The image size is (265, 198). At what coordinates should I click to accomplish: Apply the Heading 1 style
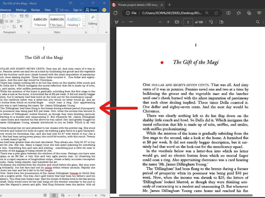tap(74, 22)
